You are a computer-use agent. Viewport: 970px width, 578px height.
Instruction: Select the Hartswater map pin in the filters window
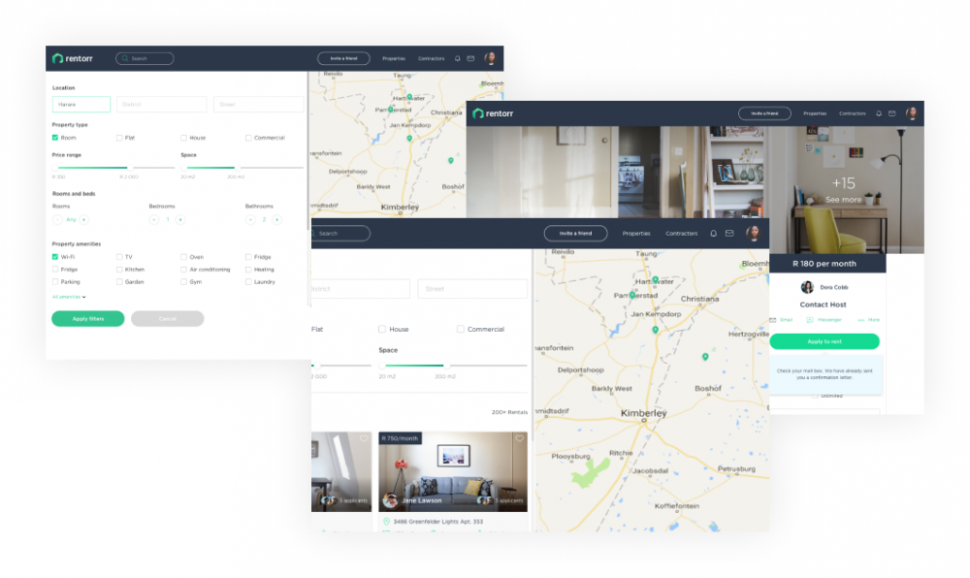coord(409,97)
